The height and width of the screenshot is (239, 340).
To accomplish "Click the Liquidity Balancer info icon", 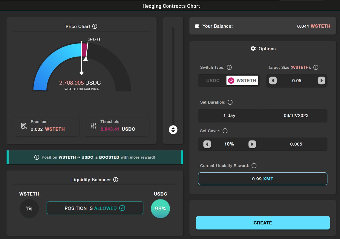I will coord(116,180).
